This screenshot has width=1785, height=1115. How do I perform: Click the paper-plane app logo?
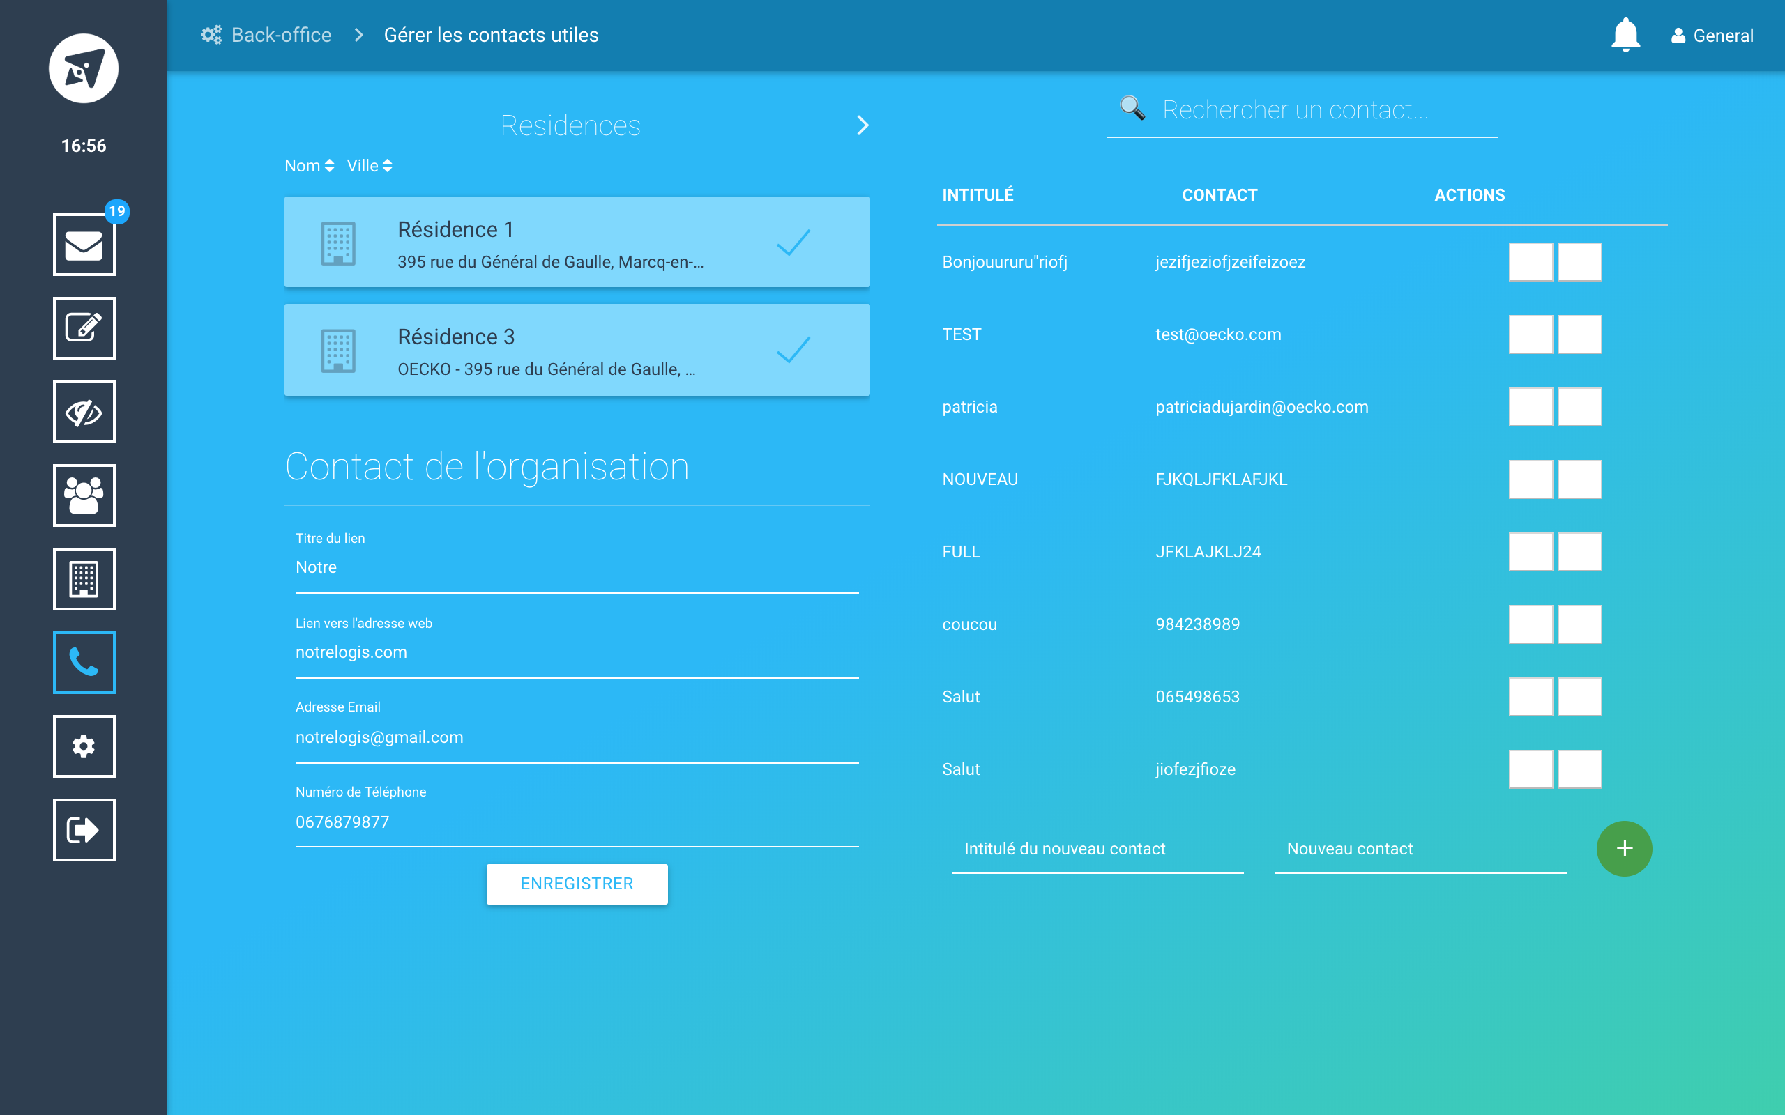point(84,68)
